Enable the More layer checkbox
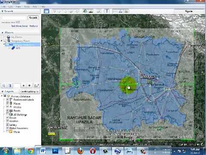Image resolution: width=206 pixels, height=155 pixels. [x=8, y=131]
